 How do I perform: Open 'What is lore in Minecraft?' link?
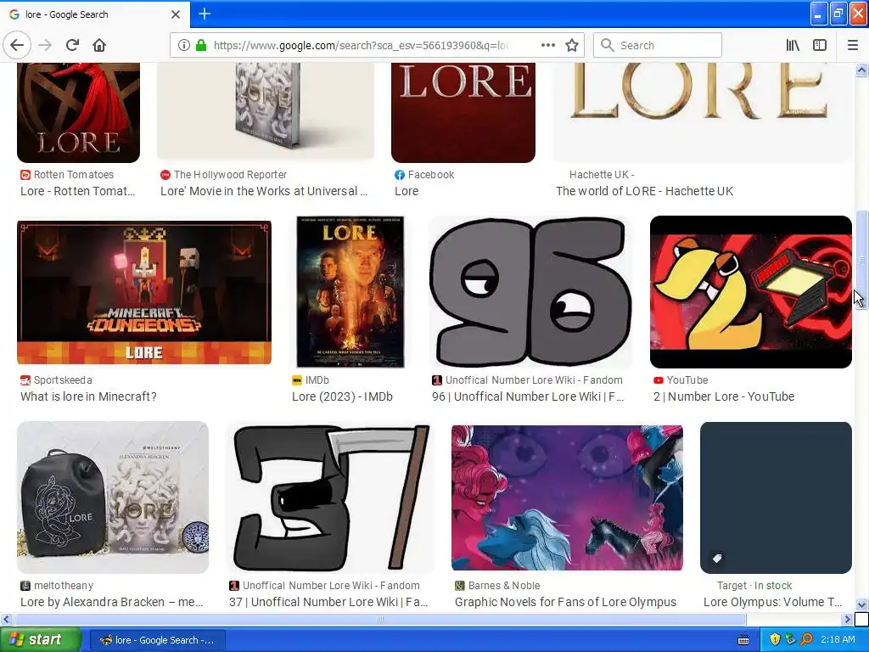pyautogui.click(x=88, y=396)
